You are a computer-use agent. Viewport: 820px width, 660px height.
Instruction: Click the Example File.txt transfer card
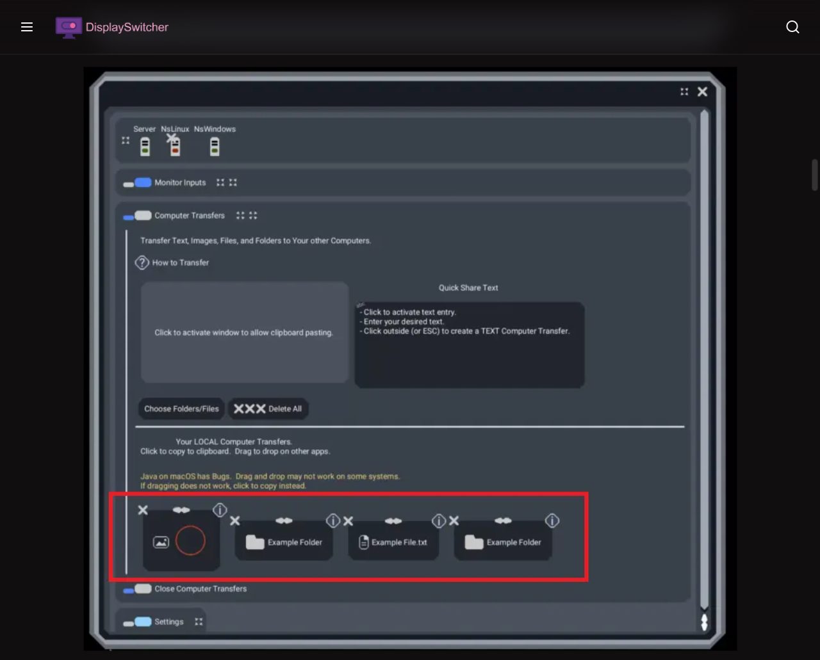(393, 542)
